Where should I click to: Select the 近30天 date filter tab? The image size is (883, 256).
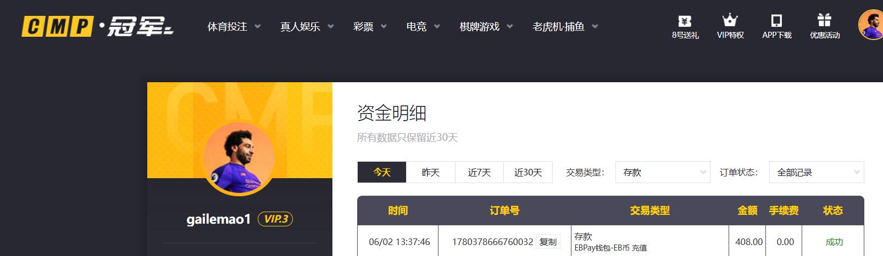528,172
